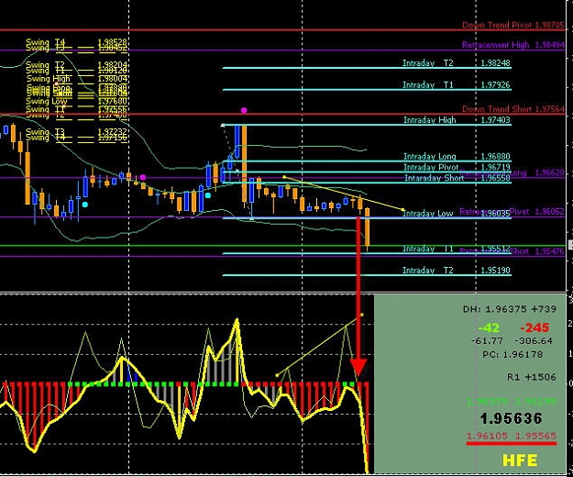Screen dimensions: 573x477
Task: Select the Intaraday Short 1.96558 label
Action: [x=457, y=178]
